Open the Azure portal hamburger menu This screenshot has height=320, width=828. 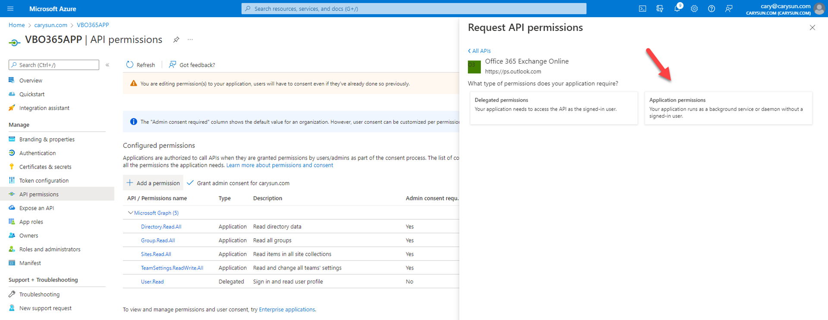tap(11, 9)
